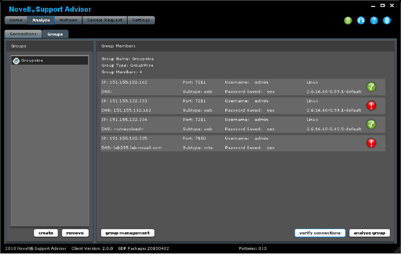Click Group Type: GroupWise text
The height and width of the screenshot is (254, 401).
[x=127, y=66]
